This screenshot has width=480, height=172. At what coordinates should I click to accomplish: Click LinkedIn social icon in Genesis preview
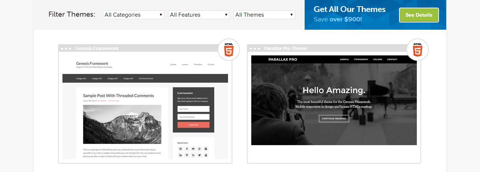[180, 155]
